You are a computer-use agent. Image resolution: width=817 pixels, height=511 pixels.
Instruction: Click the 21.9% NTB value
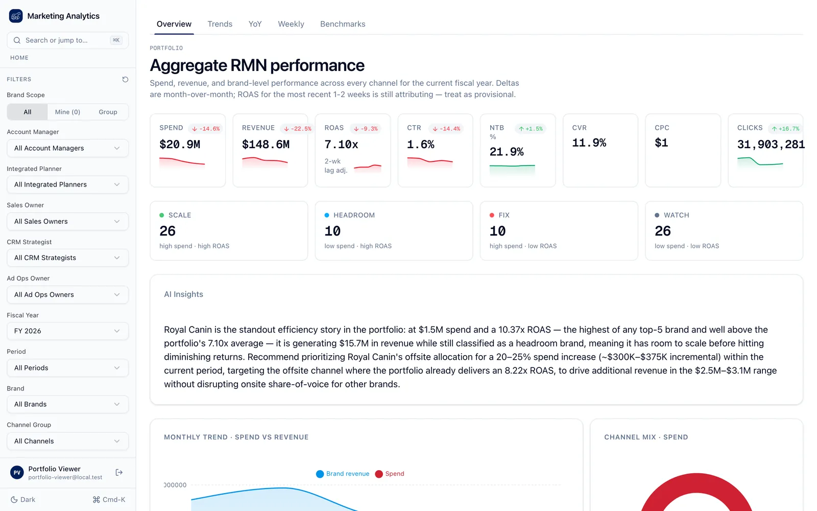[x=507, y=152]
